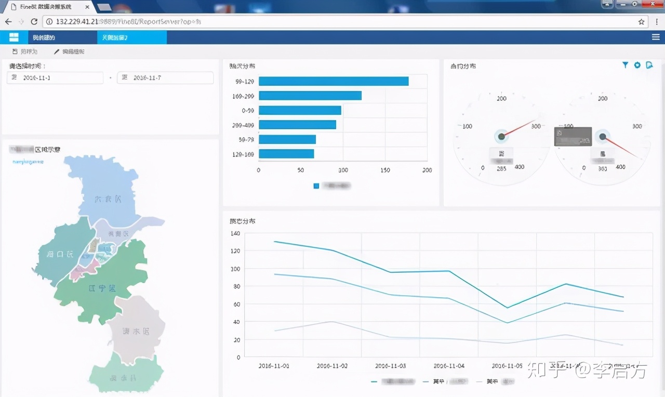Screen dimensions: 665x397
Task: Open the start date field 2016-11-1
Action: pos(55,77)
